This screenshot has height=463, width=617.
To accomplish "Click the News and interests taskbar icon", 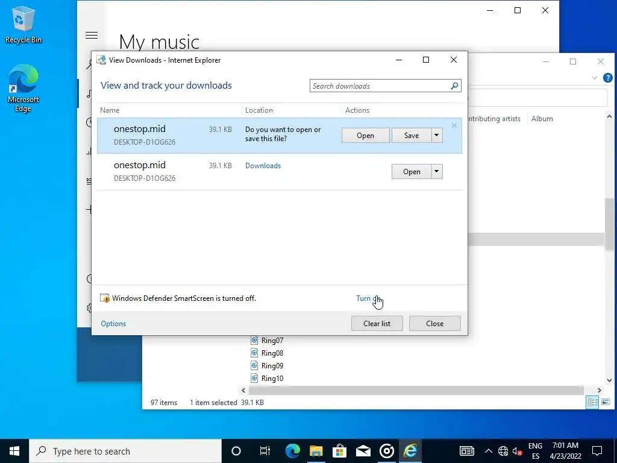I will 467,451.
